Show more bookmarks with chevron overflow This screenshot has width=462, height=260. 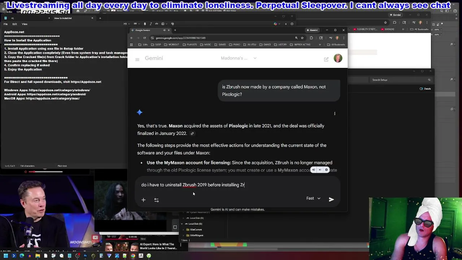pos(319,44)
